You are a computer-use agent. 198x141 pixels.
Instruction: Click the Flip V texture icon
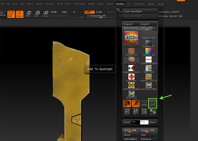pyautogui.click(x=136, y=112)
